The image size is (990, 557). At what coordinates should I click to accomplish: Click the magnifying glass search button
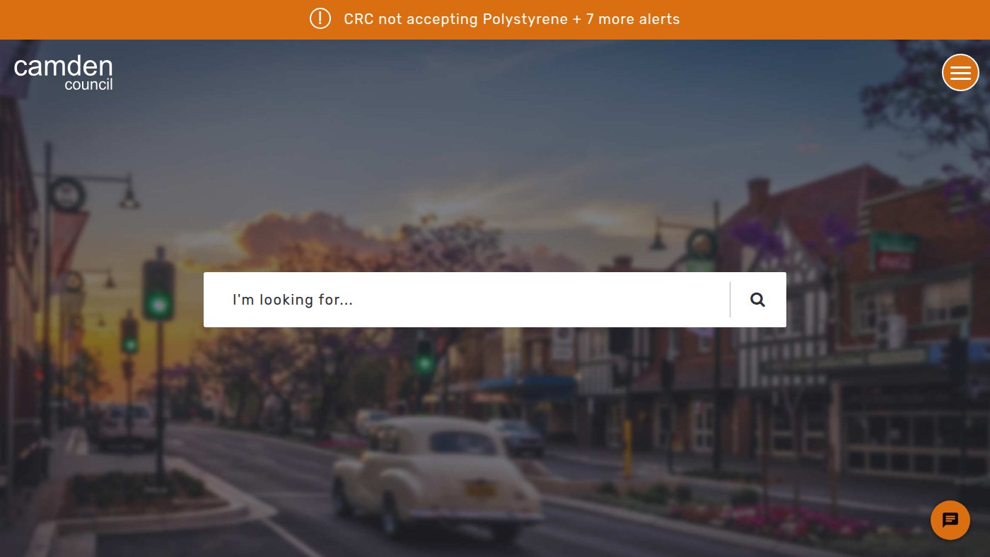click(758, 300)
